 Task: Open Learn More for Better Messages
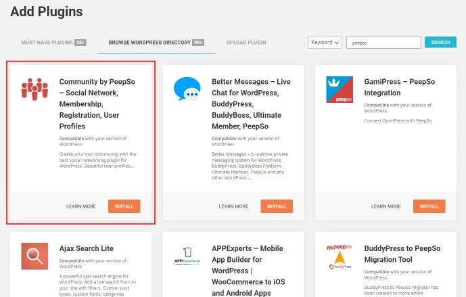coord(233,206)
